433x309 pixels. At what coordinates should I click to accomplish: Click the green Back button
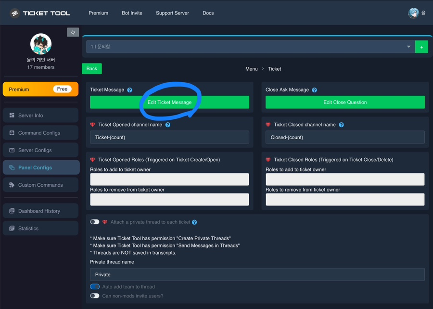[x=92, y=68]
